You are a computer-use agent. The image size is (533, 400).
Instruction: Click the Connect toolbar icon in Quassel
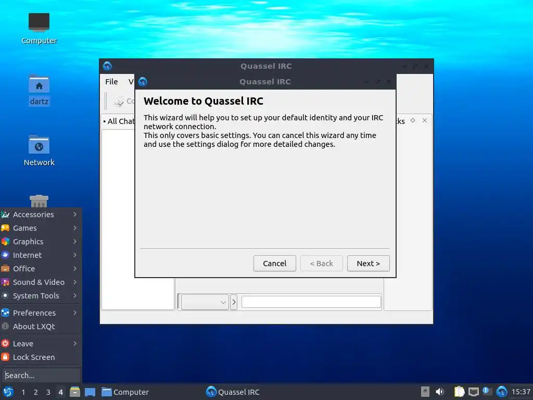point(124,101)
